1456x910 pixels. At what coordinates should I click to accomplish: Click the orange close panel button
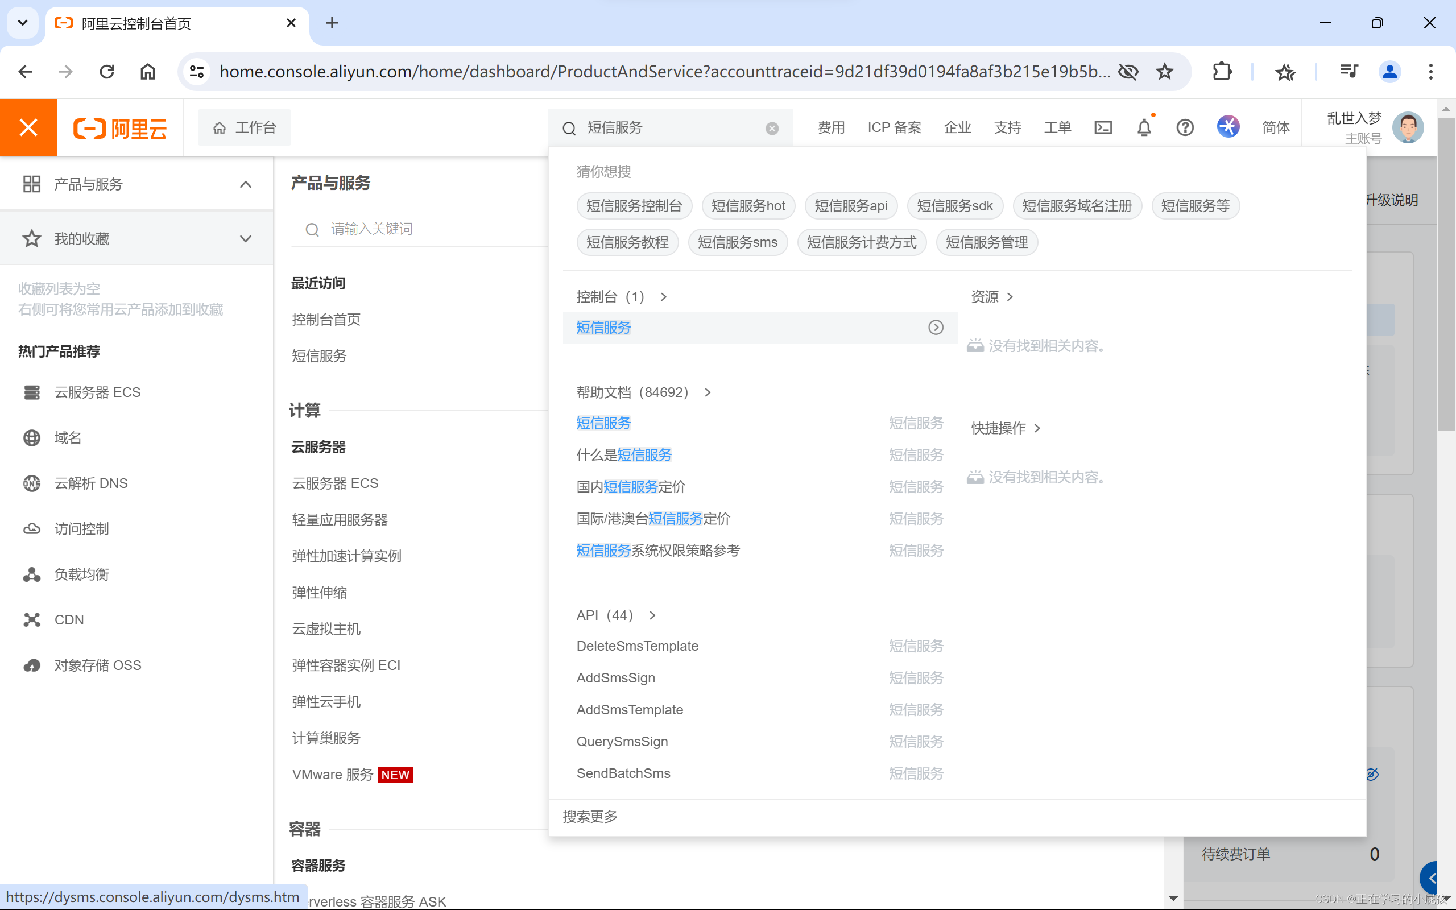pos(28,127)
